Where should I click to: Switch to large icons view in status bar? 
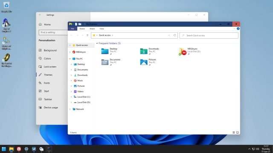click(237, 132)
